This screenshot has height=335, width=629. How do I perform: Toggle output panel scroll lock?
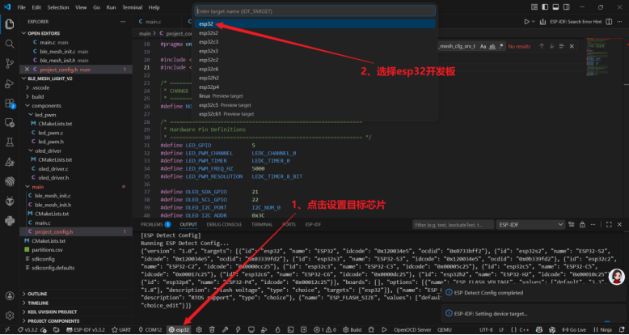pos(581,224)
